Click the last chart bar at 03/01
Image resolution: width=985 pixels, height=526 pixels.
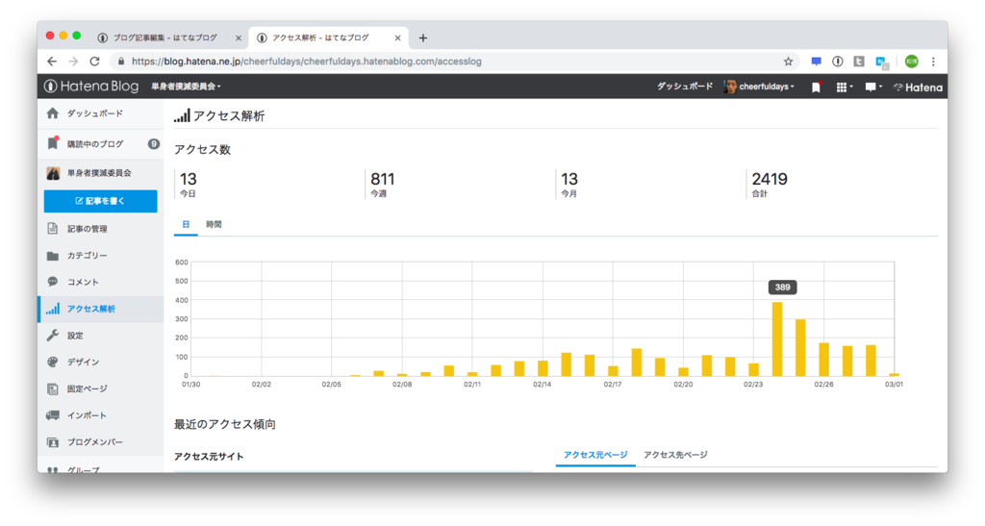click(894, 375)
